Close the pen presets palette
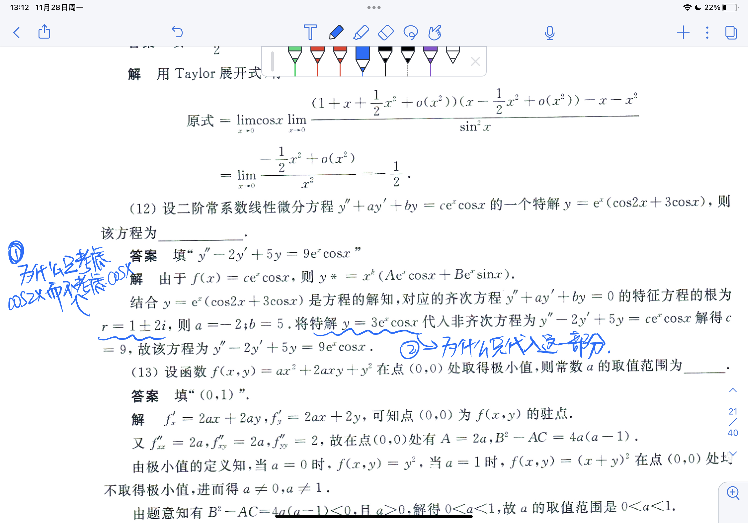 (475, 61)
